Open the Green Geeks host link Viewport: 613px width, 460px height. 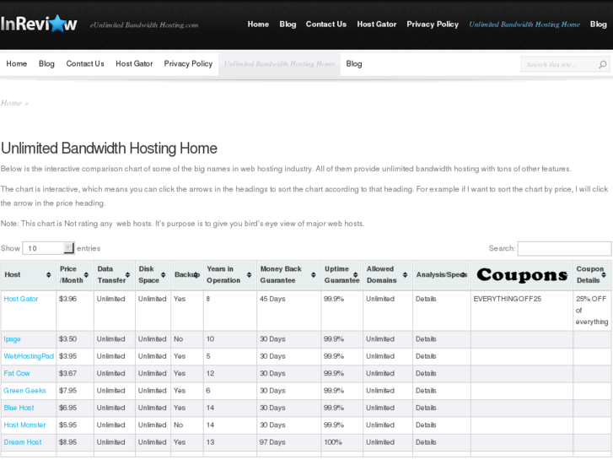[24, 391]
